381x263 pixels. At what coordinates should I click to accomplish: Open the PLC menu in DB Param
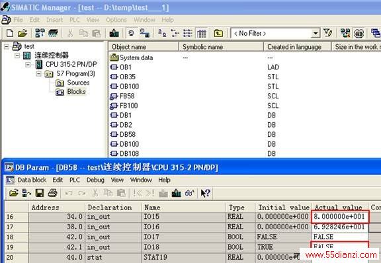point(75,180)
